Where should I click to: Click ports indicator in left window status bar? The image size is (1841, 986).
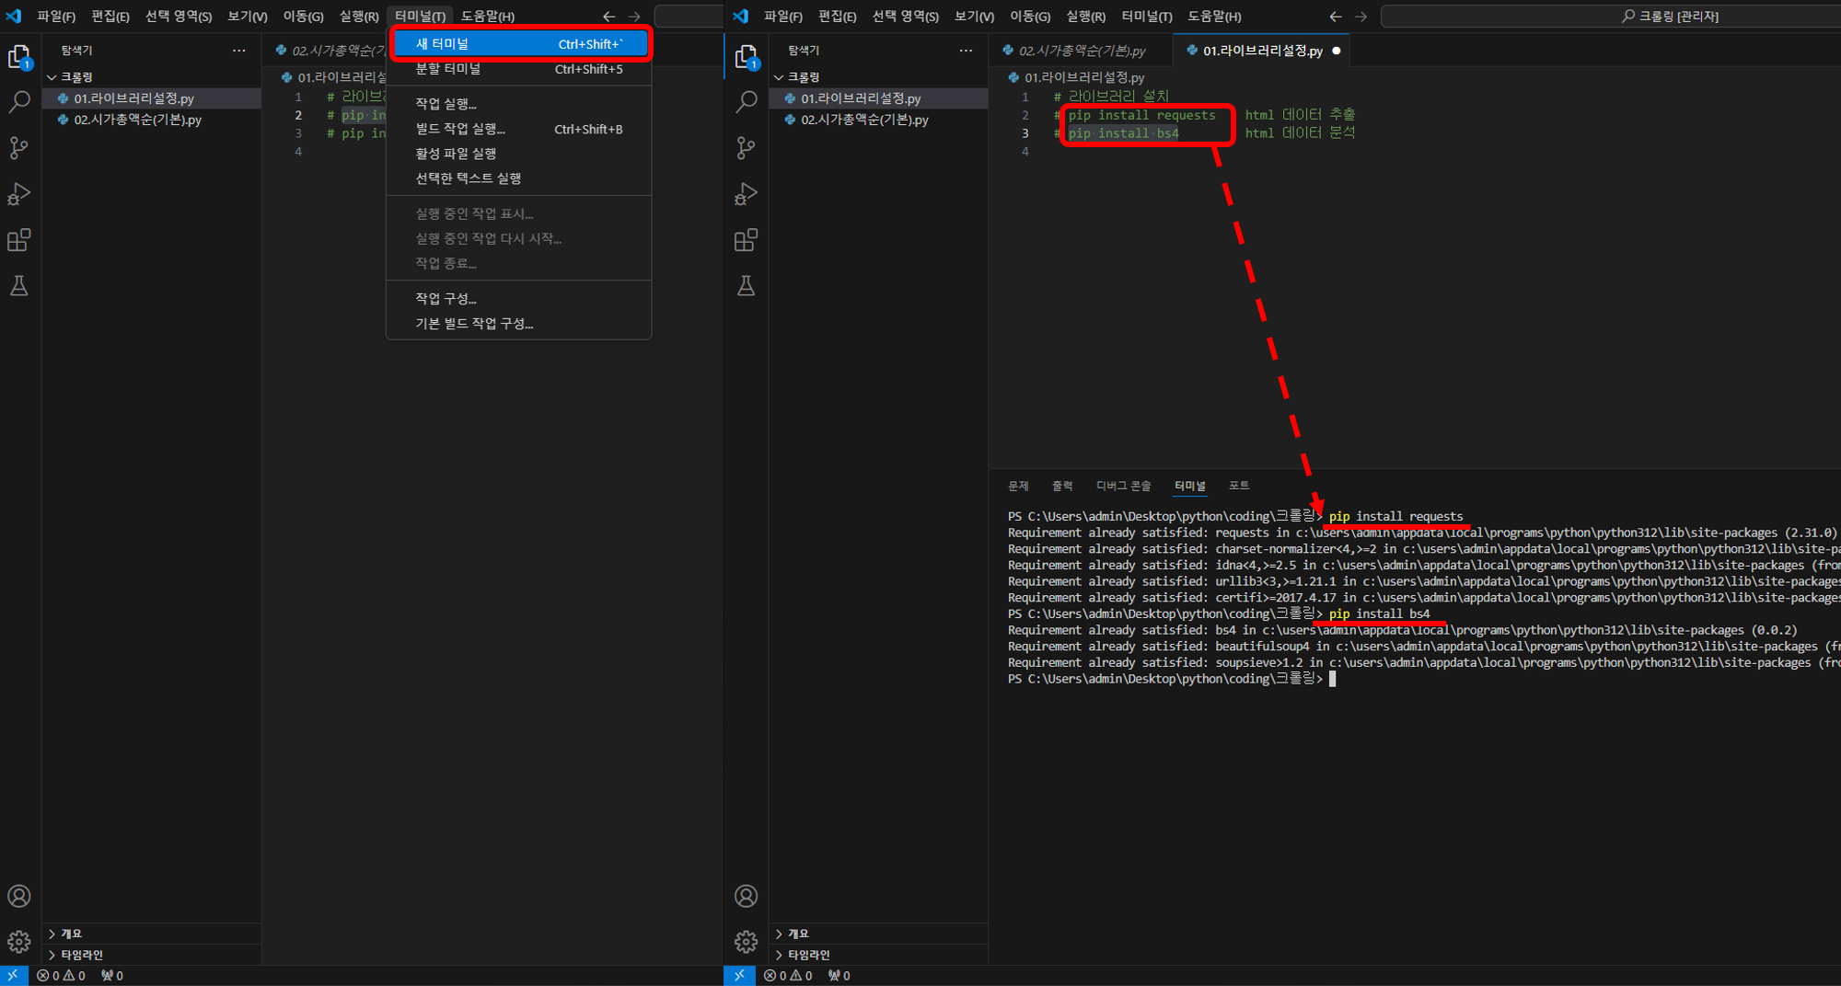click(112, 976)
